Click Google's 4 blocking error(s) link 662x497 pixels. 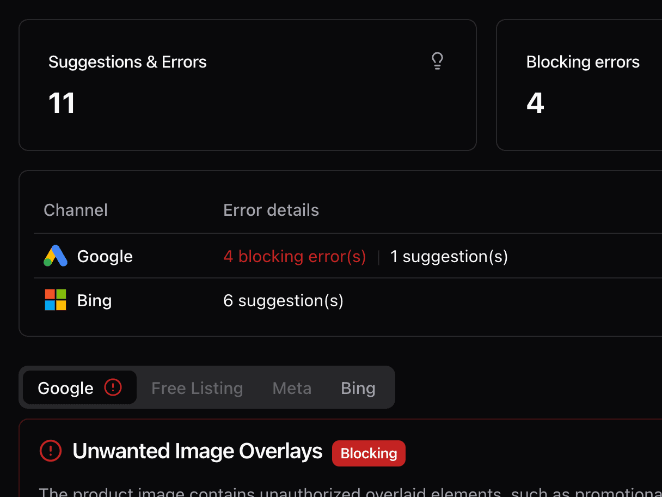[295, 256]
